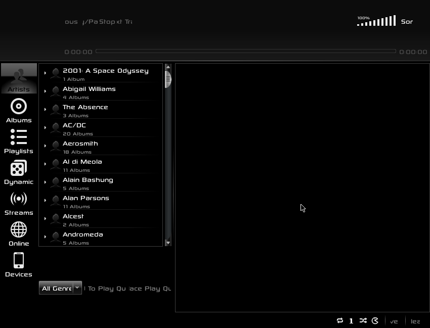Switch to the Streams view

pos(19,201)
